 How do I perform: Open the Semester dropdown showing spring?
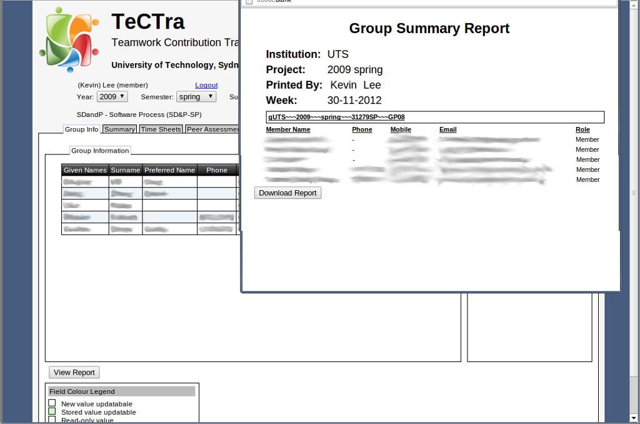[196, 97]
